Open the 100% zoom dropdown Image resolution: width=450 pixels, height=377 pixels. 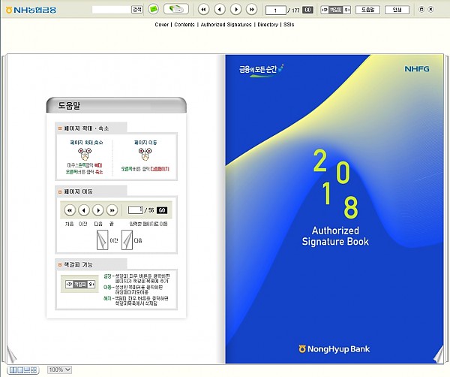click(60, 369)
